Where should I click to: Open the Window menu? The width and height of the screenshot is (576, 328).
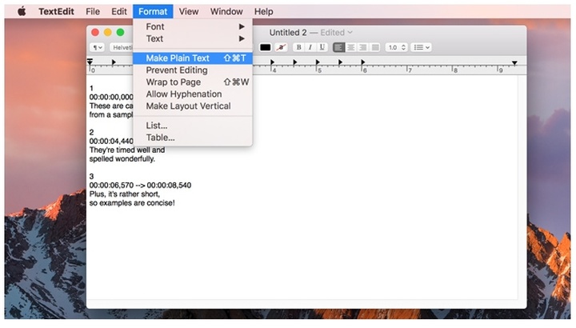coord(226,11)
